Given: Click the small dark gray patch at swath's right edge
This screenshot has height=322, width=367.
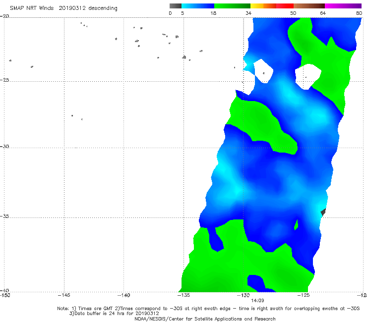Looking at the screenshot, I should coord(323,212).
